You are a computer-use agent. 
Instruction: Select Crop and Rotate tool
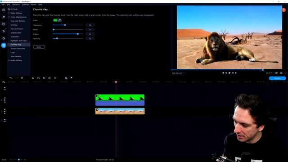click(18, 21)
